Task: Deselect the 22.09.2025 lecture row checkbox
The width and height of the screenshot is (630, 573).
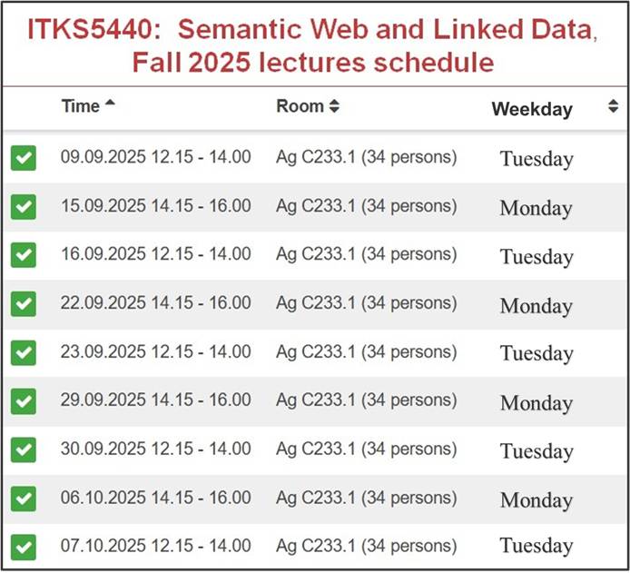Action: pos(24,304)
